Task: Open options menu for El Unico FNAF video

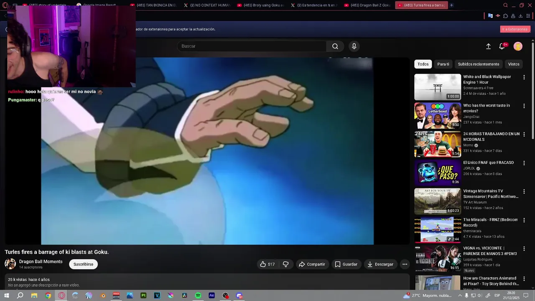Action: coord(524,163)
